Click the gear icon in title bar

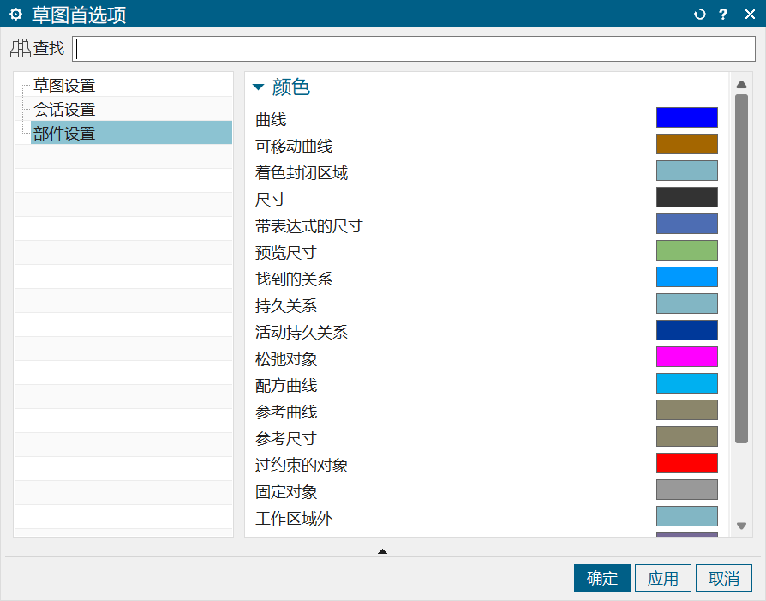point(15,15)
